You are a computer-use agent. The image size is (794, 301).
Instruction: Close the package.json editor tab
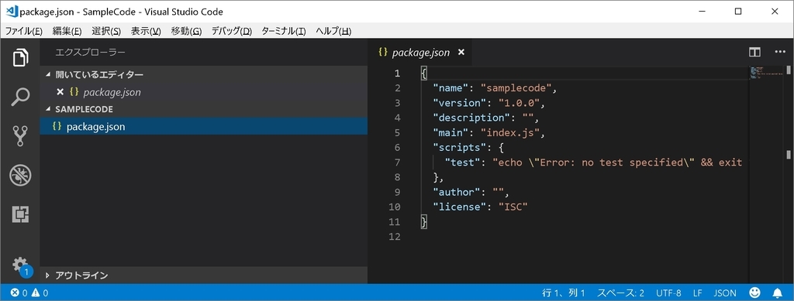461,52
